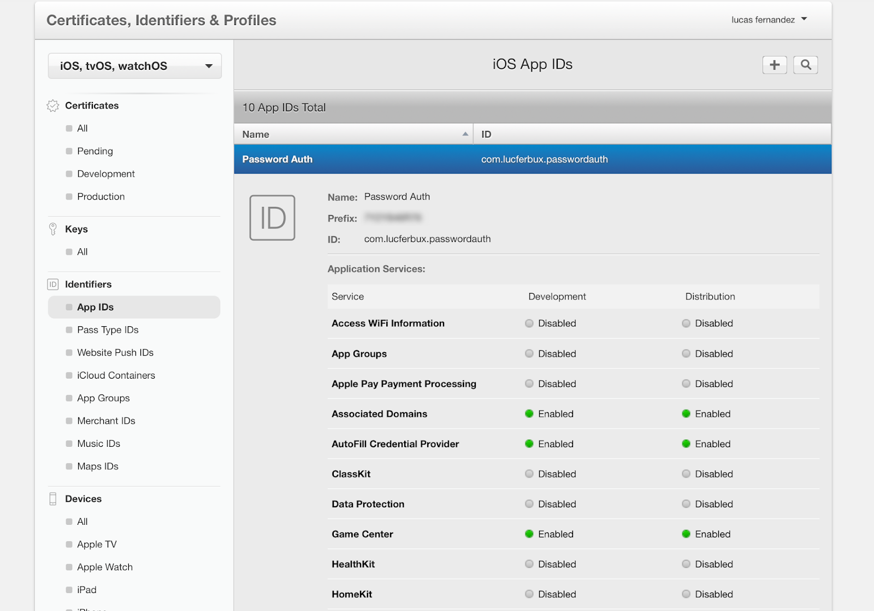Open iCloud Containers identifiers
Screen dimensions: 874x611
pos(116,375)
